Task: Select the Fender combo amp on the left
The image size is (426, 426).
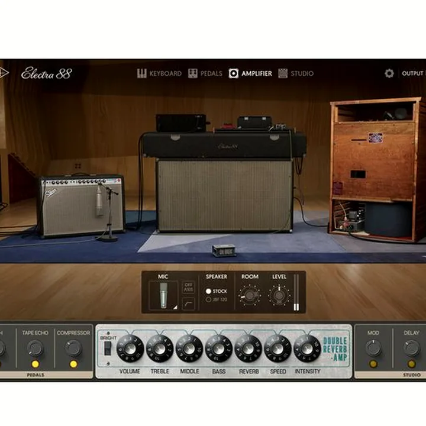Action: click(80, 206)
